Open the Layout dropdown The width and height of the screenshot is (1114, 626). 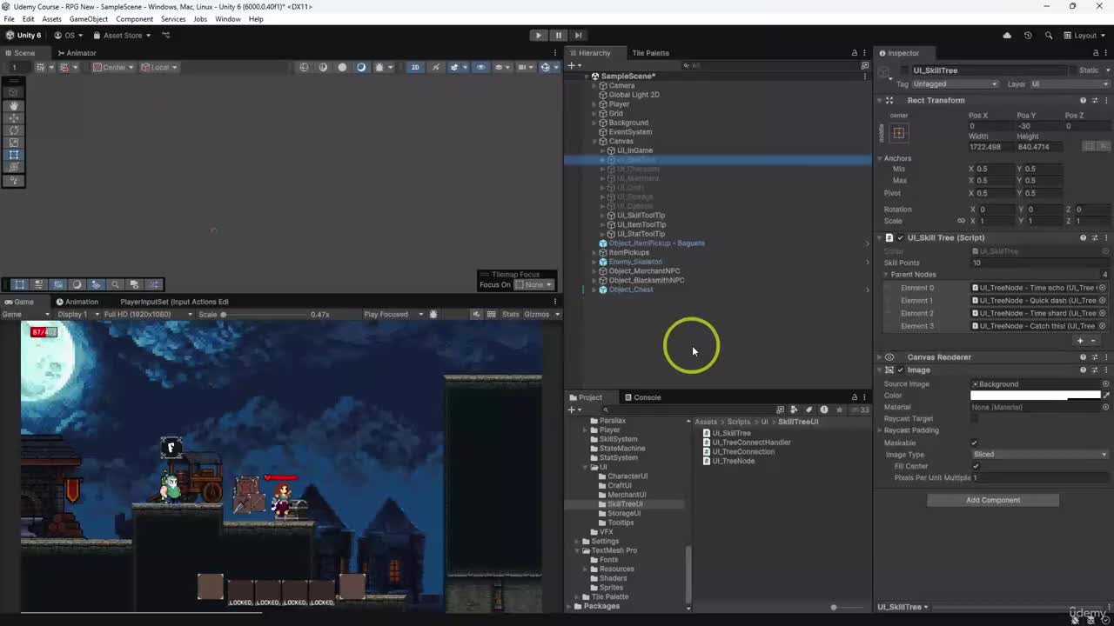[x=1084, y=36]
